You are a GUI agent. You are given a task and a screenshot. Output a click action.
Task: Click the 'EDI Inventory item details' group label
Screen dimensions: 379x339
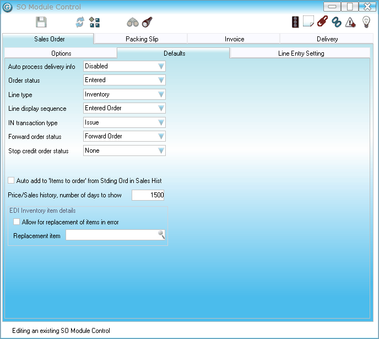(x=42, y=211)
